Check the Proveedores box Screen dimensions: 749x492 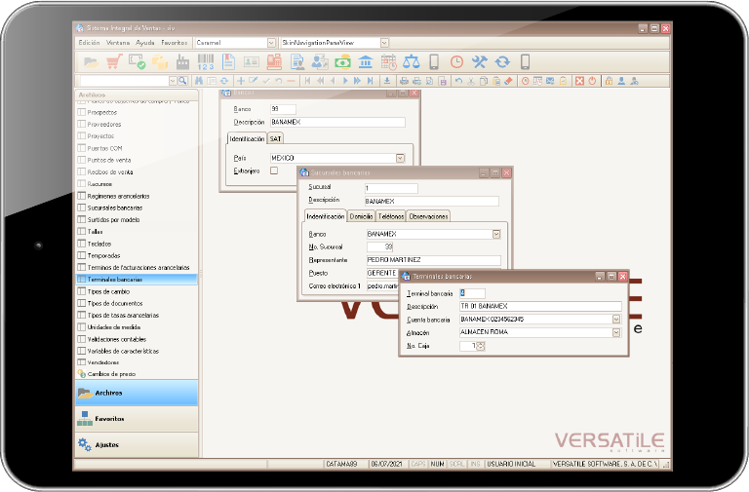[82, 124]
